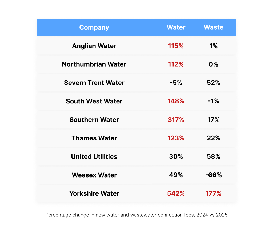Select the Wessex Water row label
The width and height of the screenshot is (273, 238).
coord(94,175)
